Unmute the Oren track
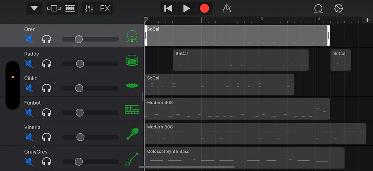The image size is (373, 171). point(29,39)
